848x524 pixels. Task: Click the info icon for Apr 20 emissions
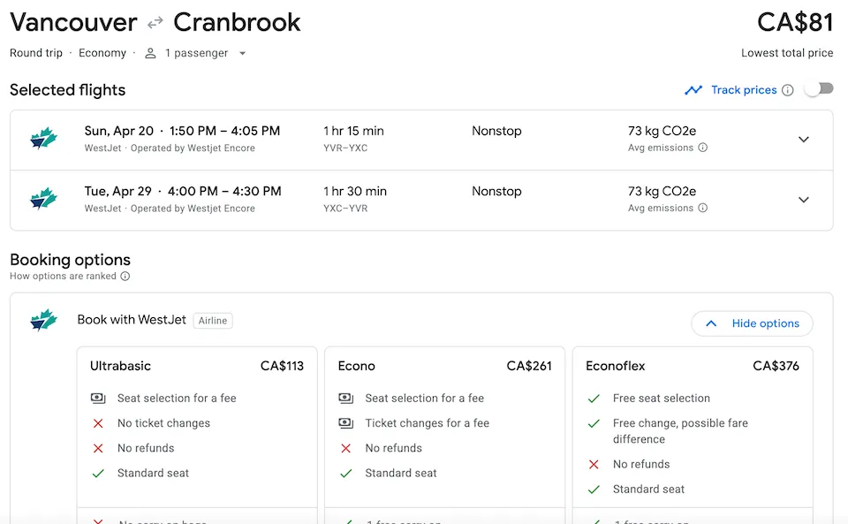(x=703, y=148)
